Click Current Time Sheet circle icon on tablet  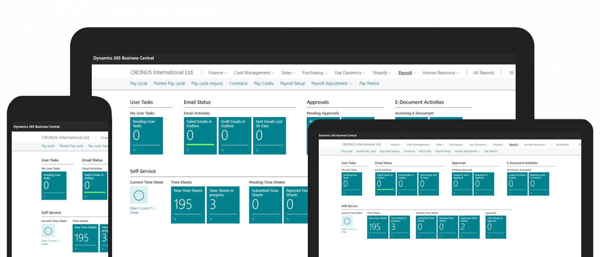click(347, 221)
